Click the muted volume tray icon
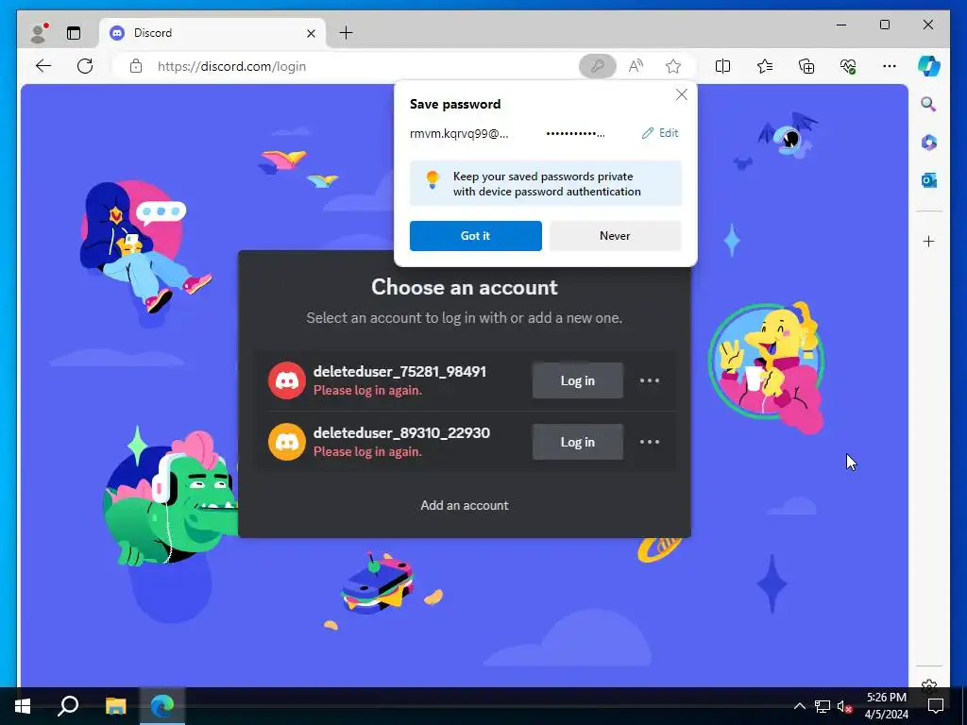 point(844,706)
